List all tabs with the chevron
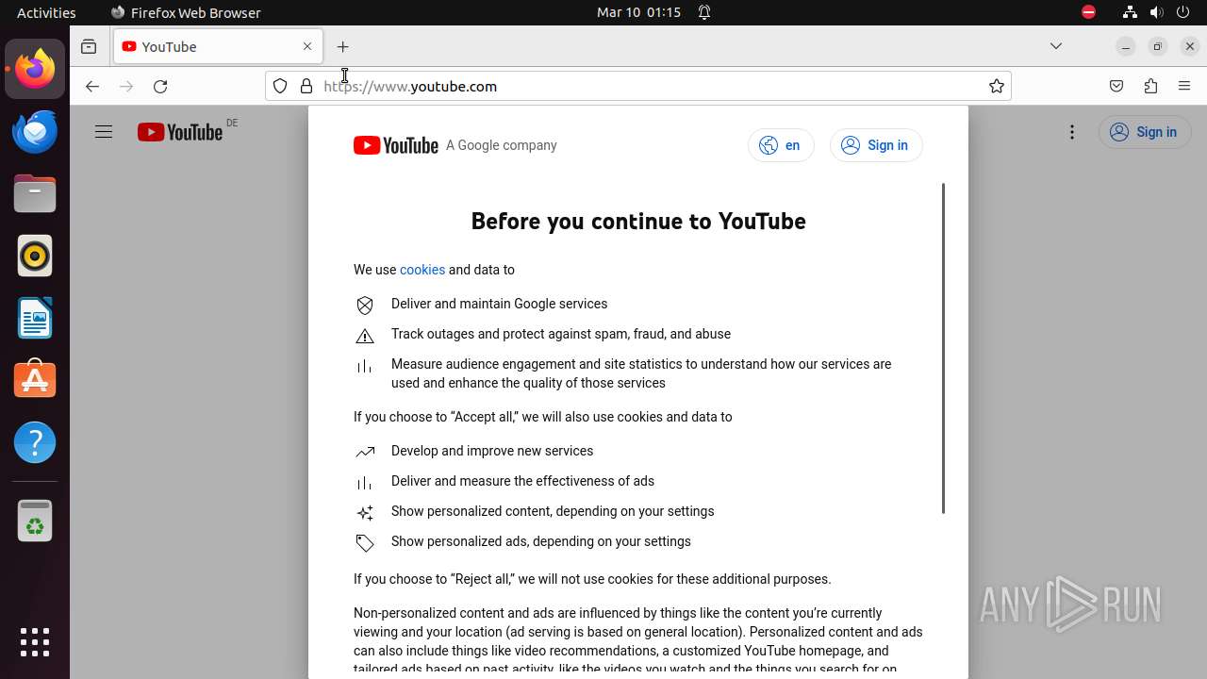 coord(1056,46)
